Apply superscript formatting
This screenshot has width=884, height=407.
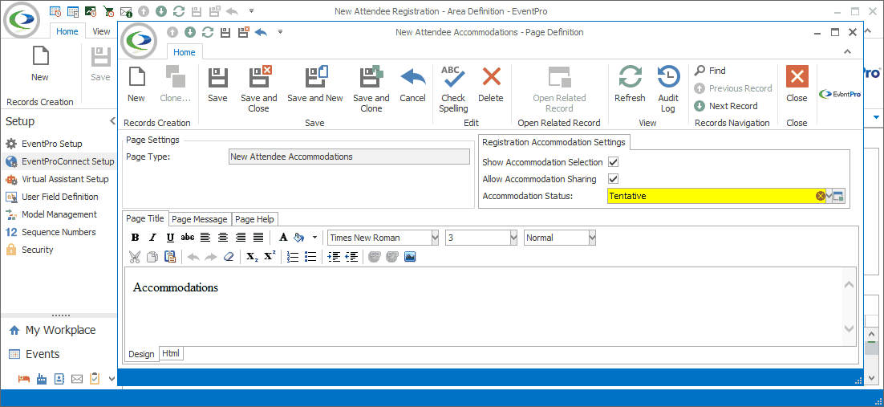[x=270, y=257]
